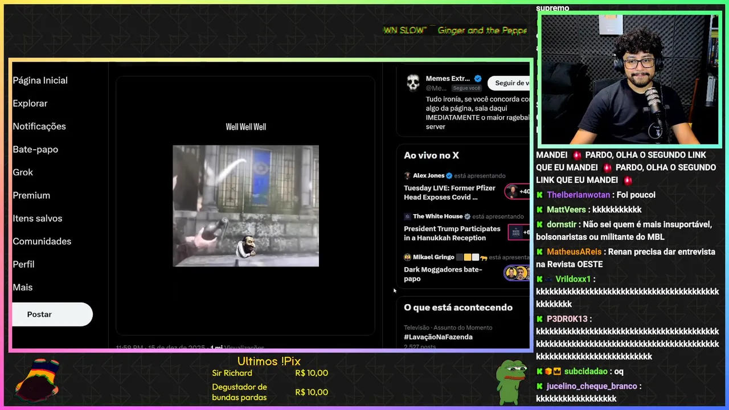The image size is (729, 410).
Task: Click The White House verified badge
Action: point(467,216)
